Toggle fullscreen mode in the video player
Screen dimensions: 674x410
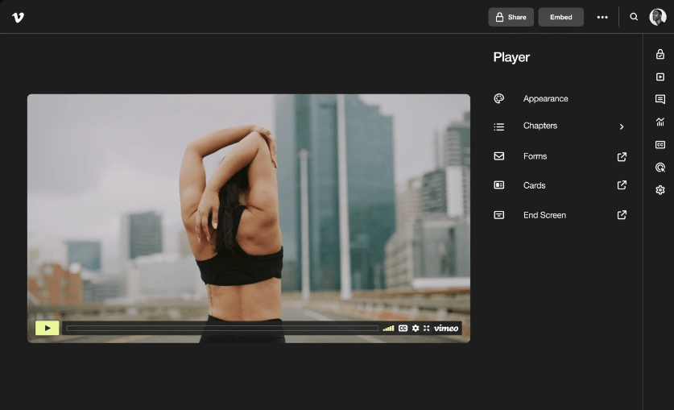pos(427,329)
